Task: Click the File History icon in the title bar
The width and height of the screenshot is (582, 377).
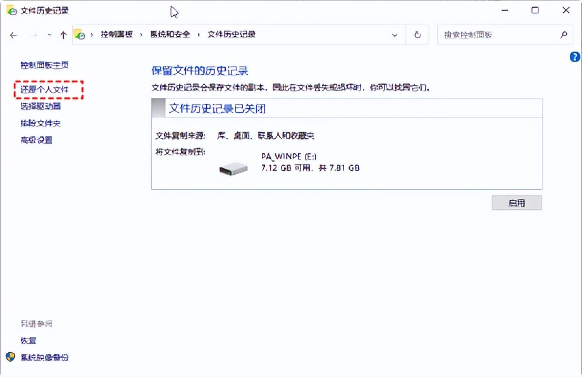Action: [11, 9]
